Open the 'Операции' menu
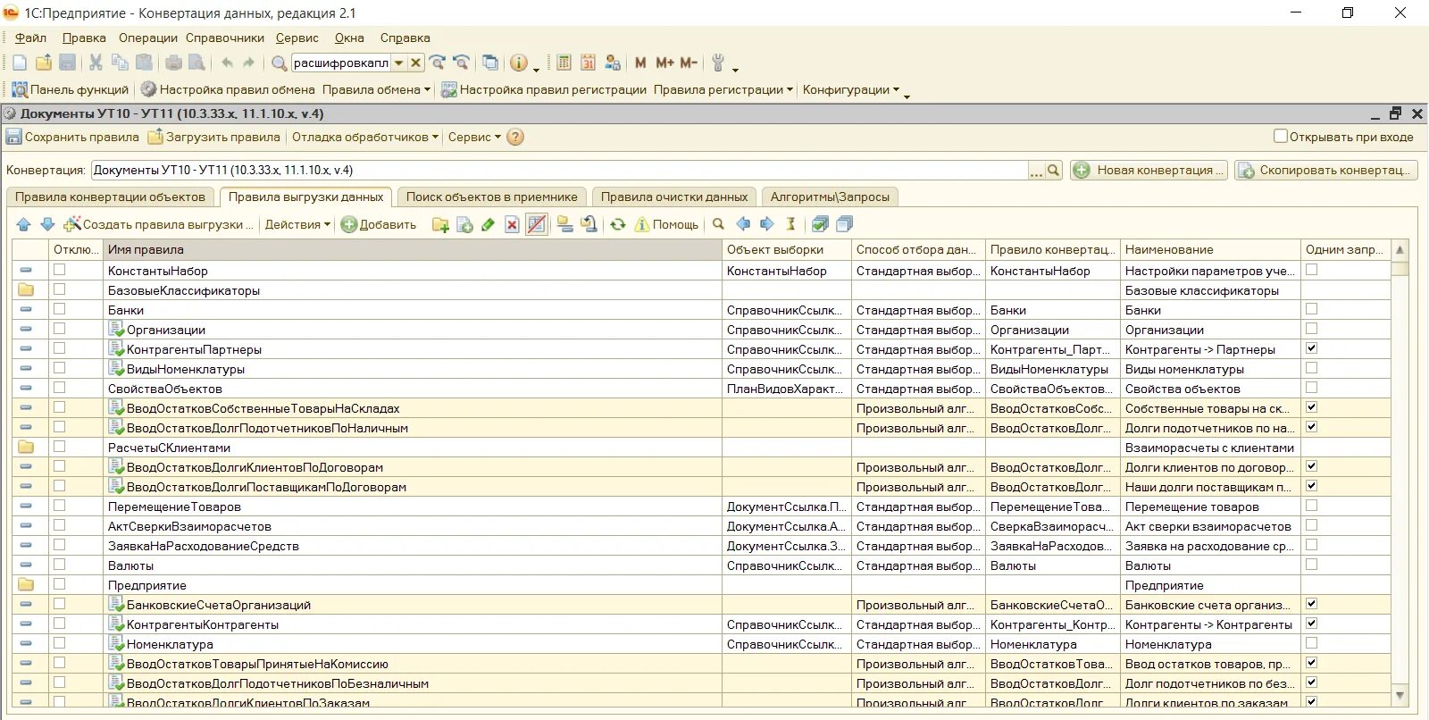This screenshot has width=1429, height=720. tap(148, 38)
